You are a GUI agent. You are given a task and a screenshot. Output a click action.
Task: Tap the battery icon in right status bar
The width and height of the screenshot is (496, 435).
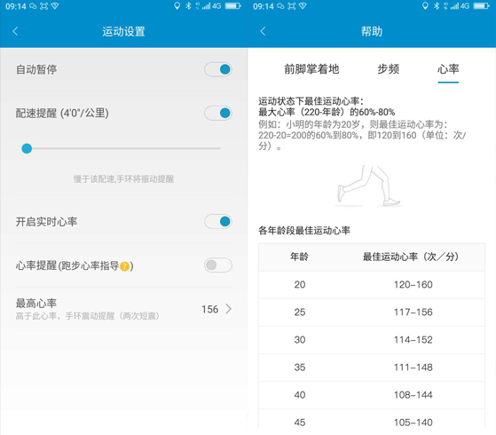pos(482,5)
